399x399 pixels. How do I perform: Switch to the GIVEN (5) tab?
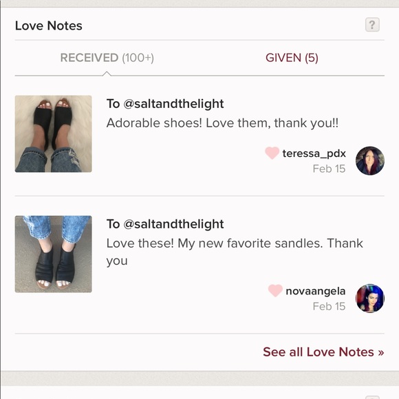click(292, 58)
